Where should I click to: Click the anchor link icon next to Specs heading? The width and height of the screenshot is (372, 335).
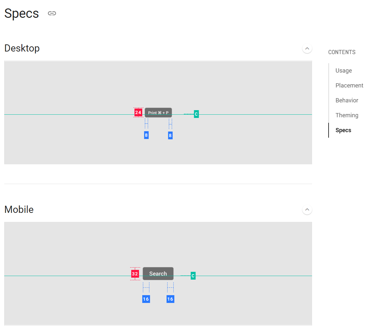[x=52, y=13]
